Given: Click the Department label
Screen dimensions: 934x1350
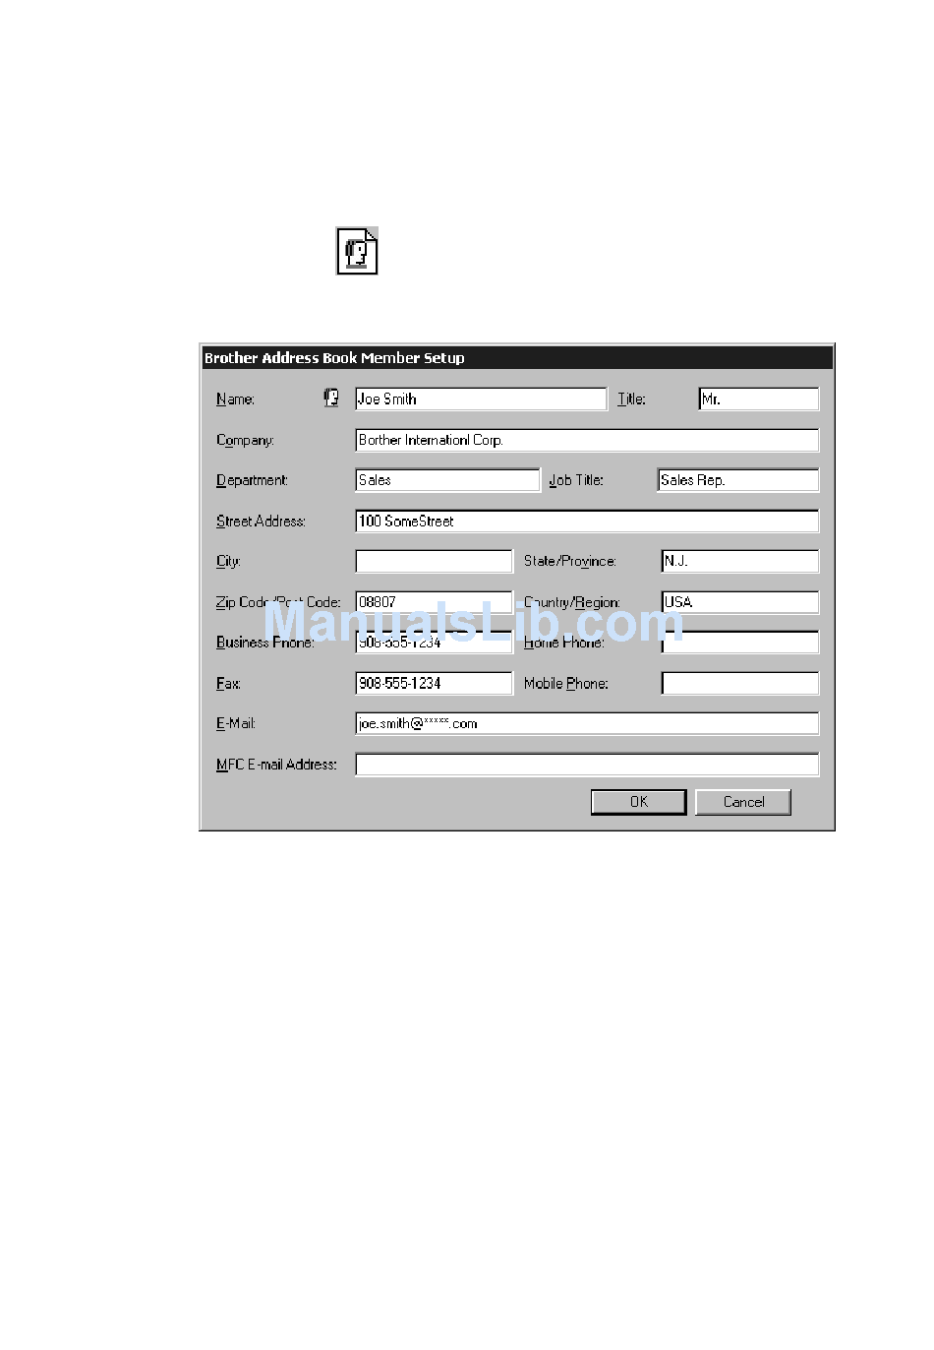Looking at the screenshot, I should click(252, 480).
